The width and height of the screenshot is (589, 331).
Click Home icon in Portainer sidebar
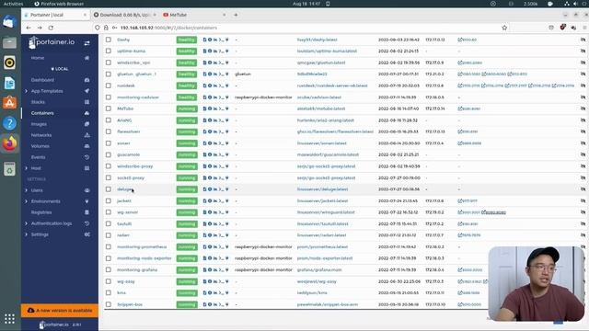87,58
